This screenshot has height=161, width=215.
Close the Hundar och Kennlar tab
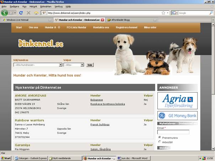pos(103,20)
